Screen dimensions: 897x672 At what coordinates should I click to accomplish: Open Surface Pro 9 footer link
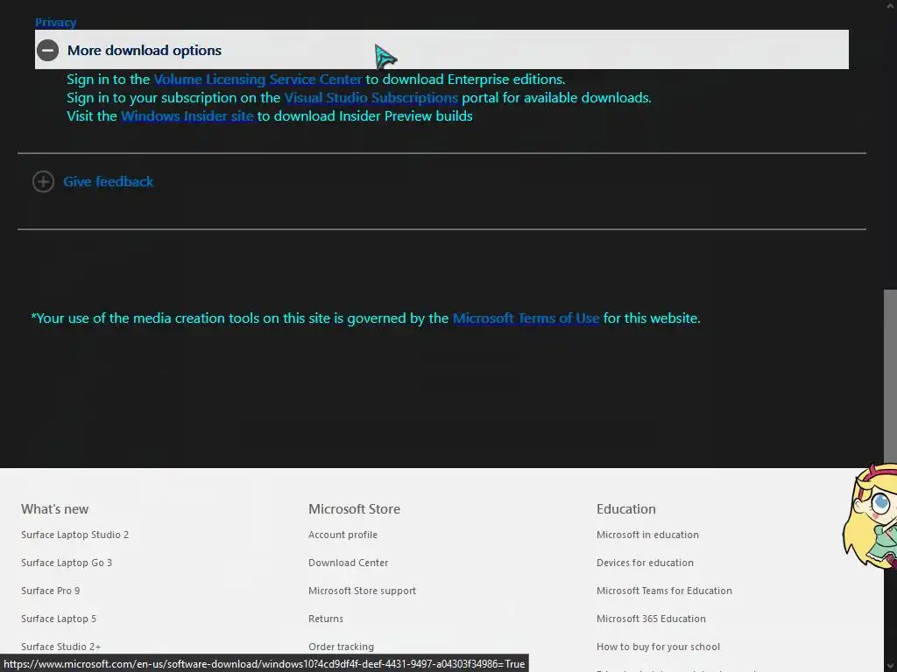point(50,591)
